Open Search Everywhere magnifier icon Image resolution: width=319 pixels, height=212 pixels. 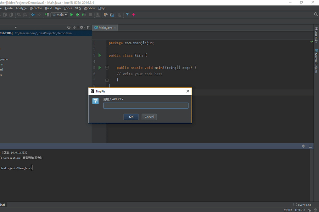coord(315,14)
